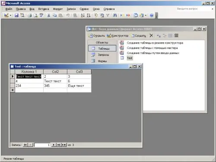Open the Сервис menu

click(84, 9)
